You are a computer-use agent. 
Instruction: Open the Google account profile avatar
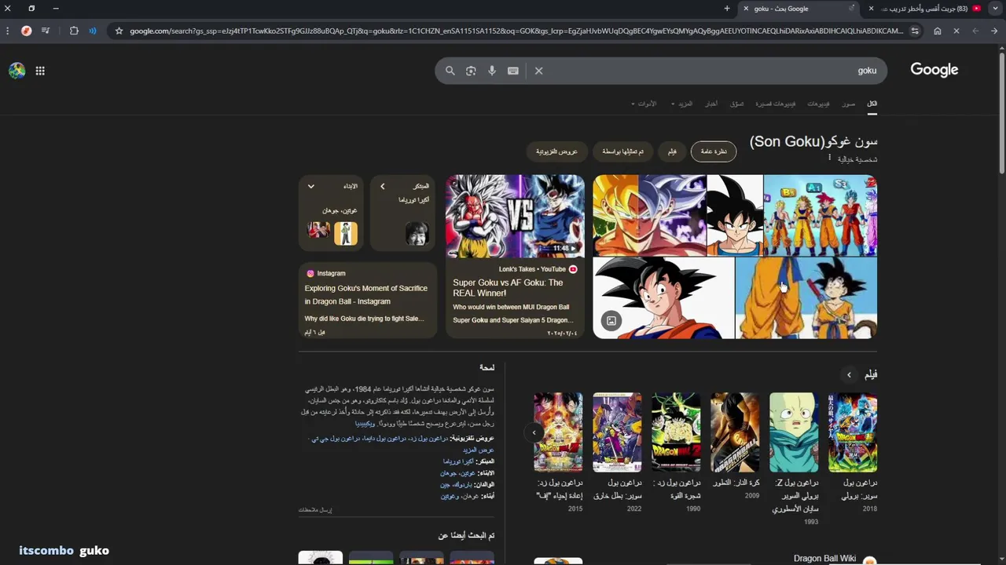[x=17, y=71]
